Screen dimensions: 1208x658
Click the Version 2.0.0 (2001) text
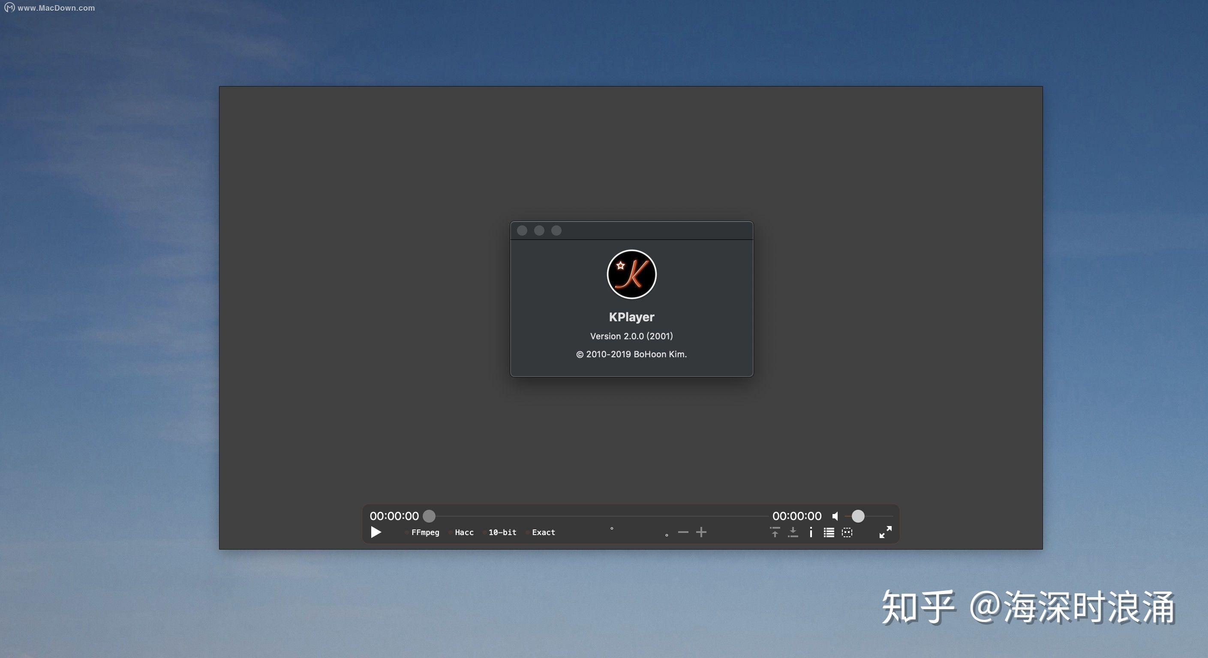tap(631, 336)
